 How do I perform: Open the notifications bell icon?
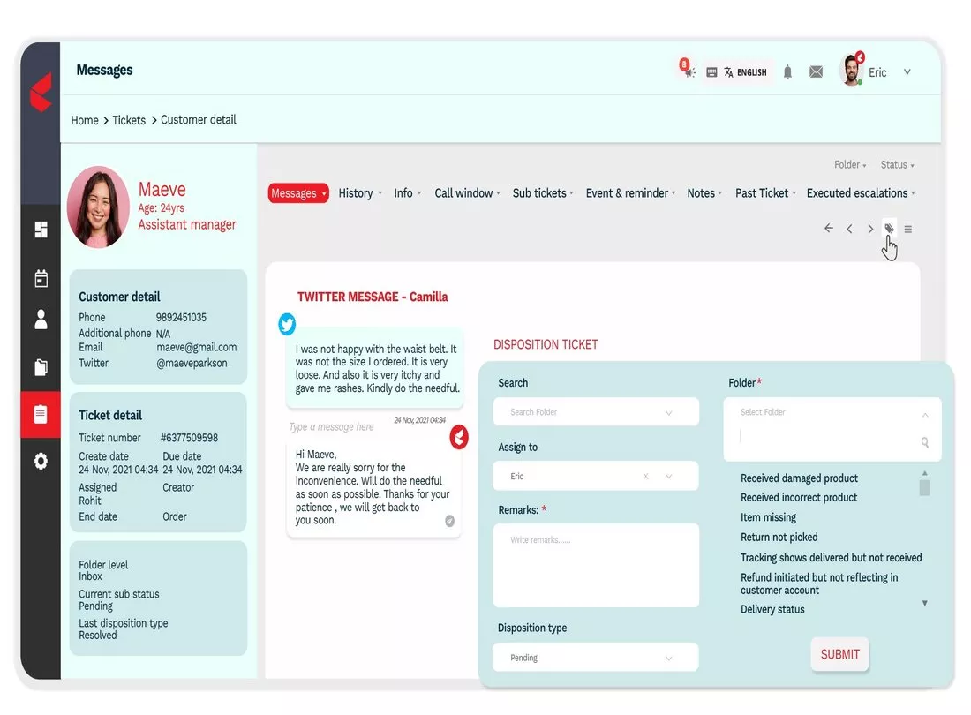[x=787, y=71]
